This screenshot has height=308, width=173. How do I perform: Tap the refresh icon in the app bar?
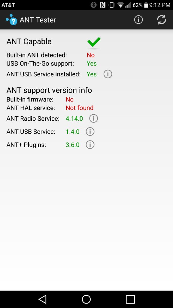pos(162,20)
